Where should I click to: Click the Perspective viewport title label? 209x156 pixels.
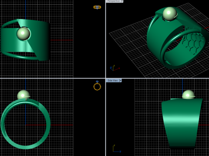click(113, 1)
